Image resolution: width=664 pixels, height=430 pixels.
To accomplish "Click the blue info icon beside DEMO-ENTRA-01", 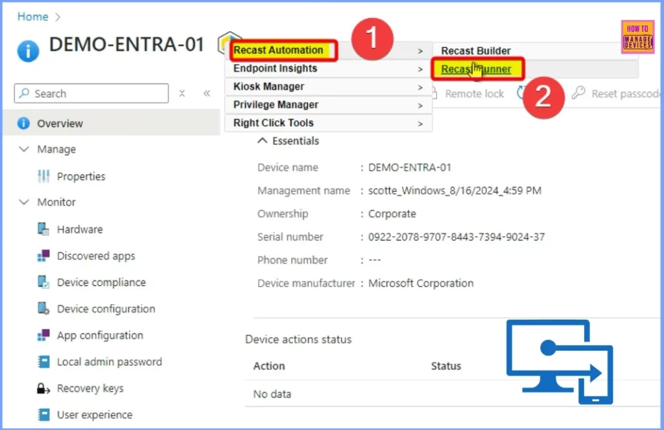I will 28,51.
